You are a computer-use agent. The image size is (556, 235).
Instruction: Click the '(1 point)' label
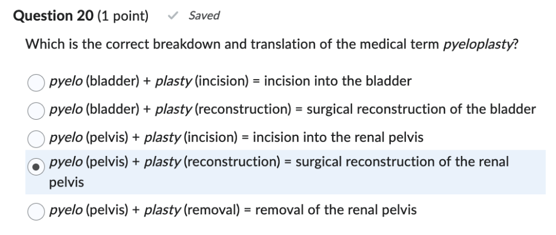pyautogui.click(x=123, y=16)
